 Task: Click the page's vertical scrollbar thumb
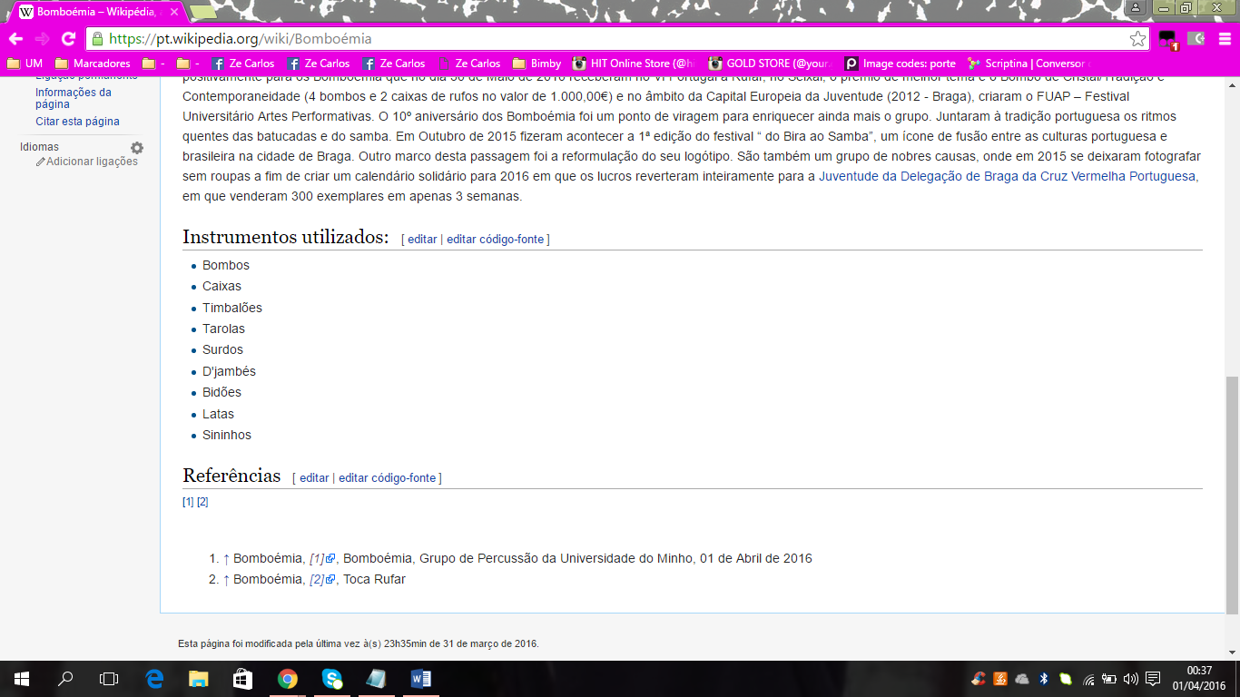tap(1232, 495)
